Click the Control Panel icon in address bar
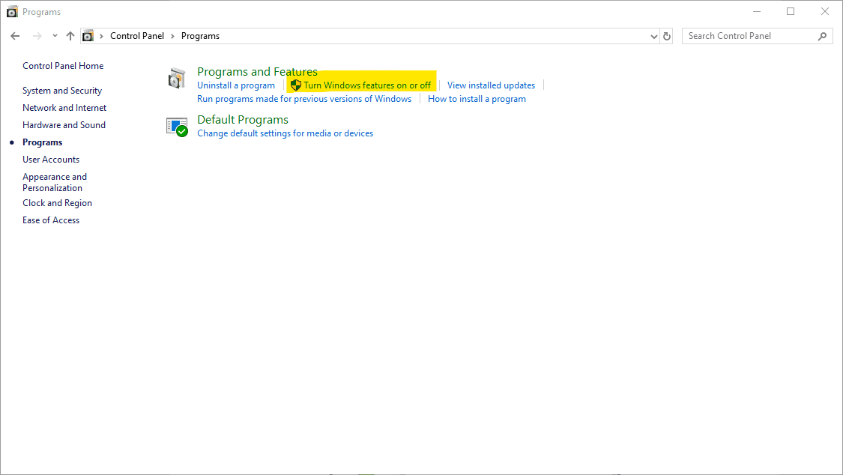Image resolution: width=843 pixels, height=475 pixels. click(x=88, y=36)
